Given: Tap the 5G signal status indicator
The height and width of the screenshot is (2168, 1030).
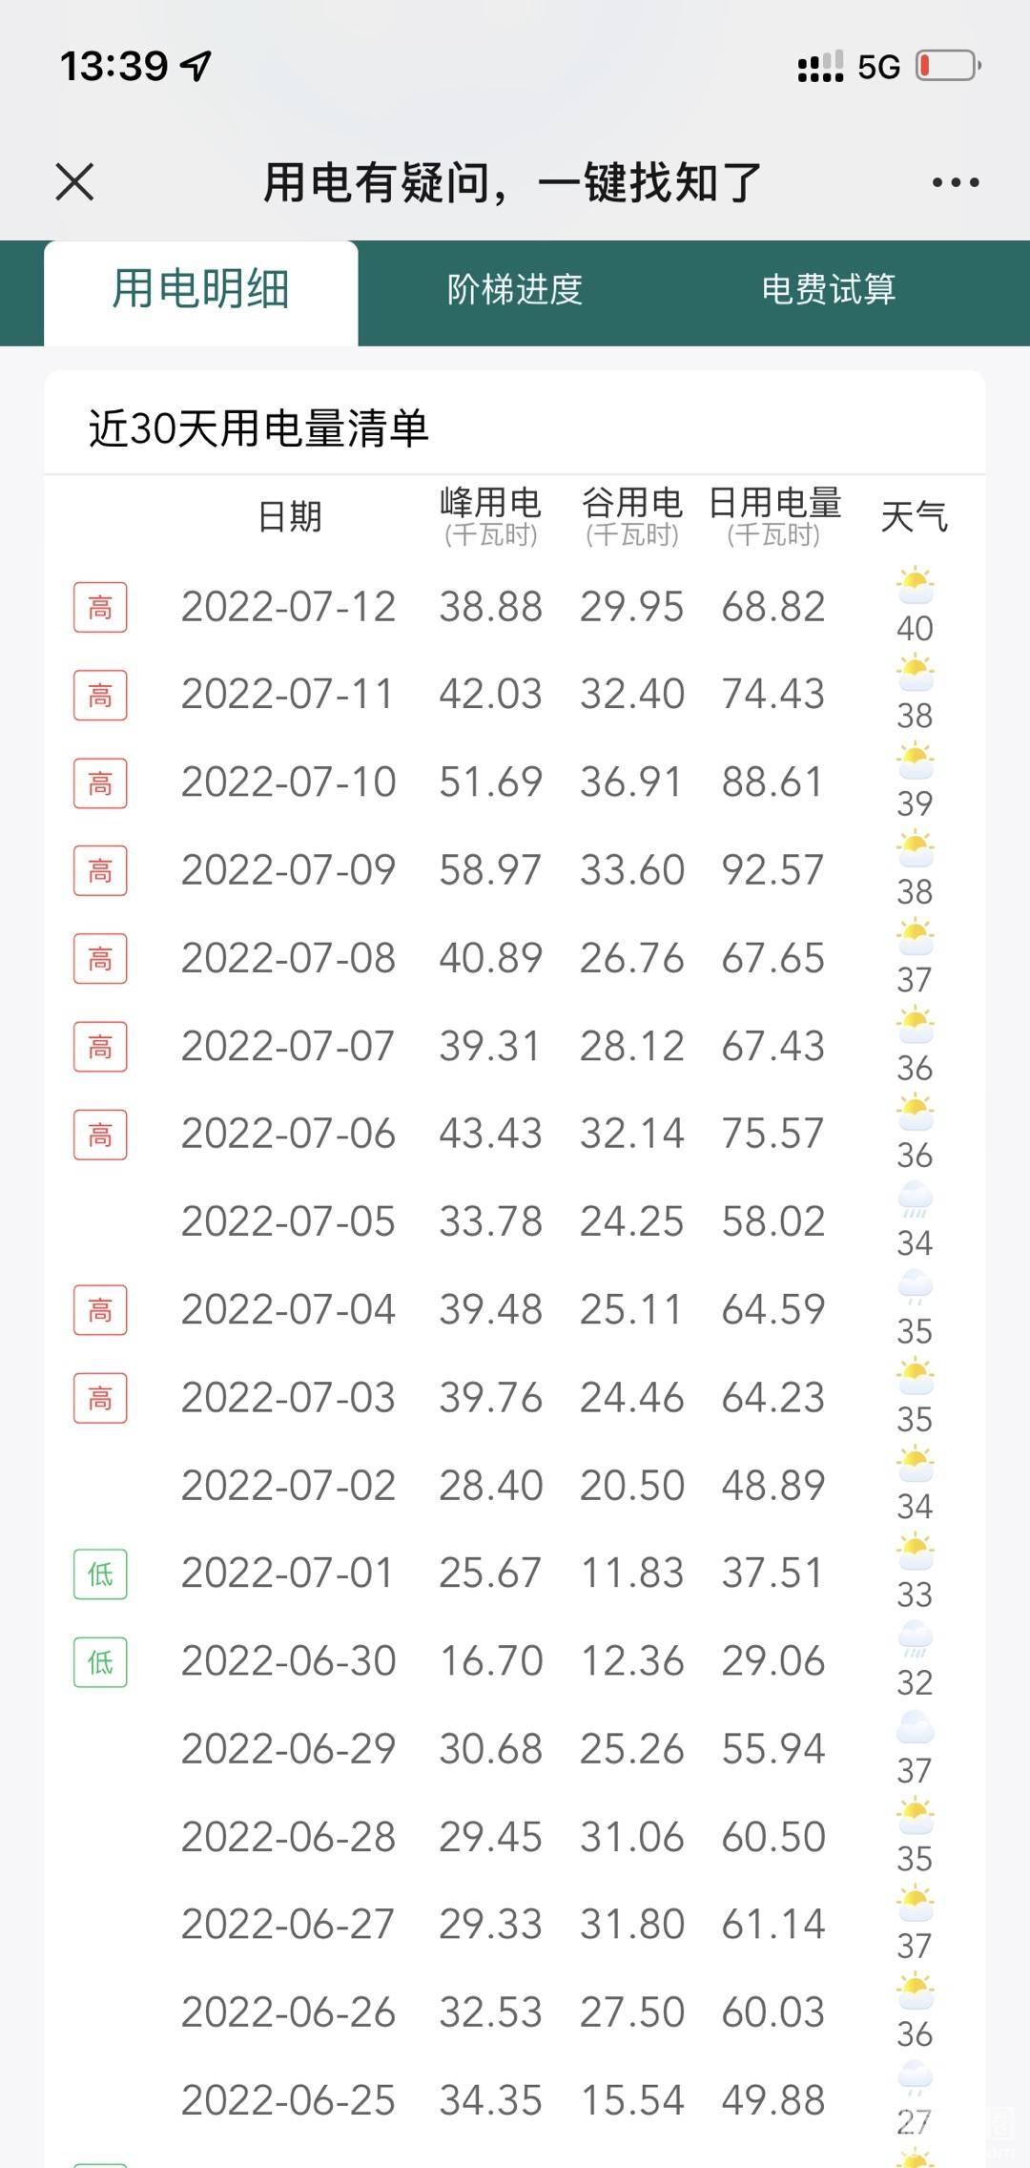Looking at the screenshot, I should [878, 67].
